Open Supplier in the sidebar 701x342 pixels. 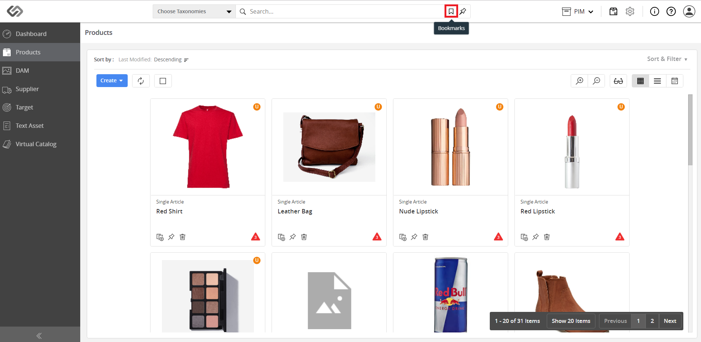(x=40, y=89)
